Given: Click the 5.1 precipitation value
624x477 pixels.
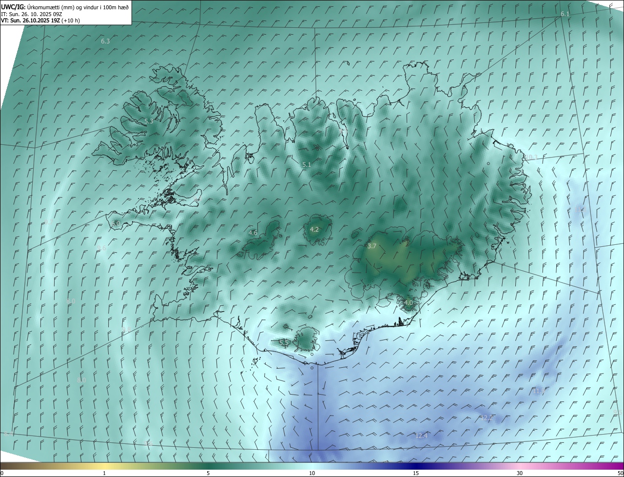Looking at the screenshot, I should point(306,165).
